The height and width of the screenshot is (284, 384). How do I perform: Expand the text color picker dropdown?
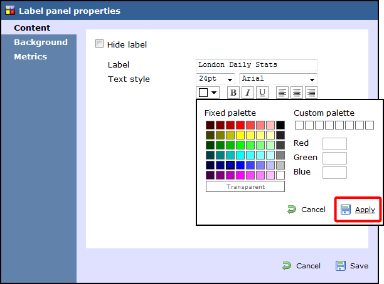(x=208, y=93)
